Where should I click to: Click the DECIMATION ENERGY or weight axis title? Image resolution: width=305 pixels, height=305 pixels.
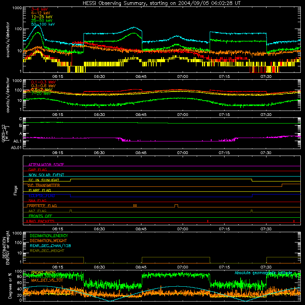pos(6,247)
